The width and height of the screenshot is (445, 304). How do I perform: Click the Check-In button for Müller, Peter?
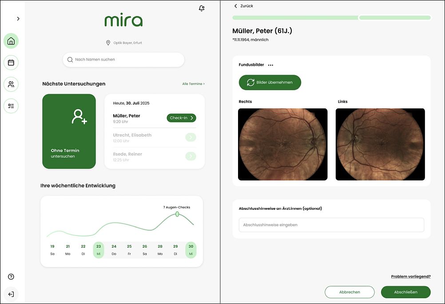[181, 118]
